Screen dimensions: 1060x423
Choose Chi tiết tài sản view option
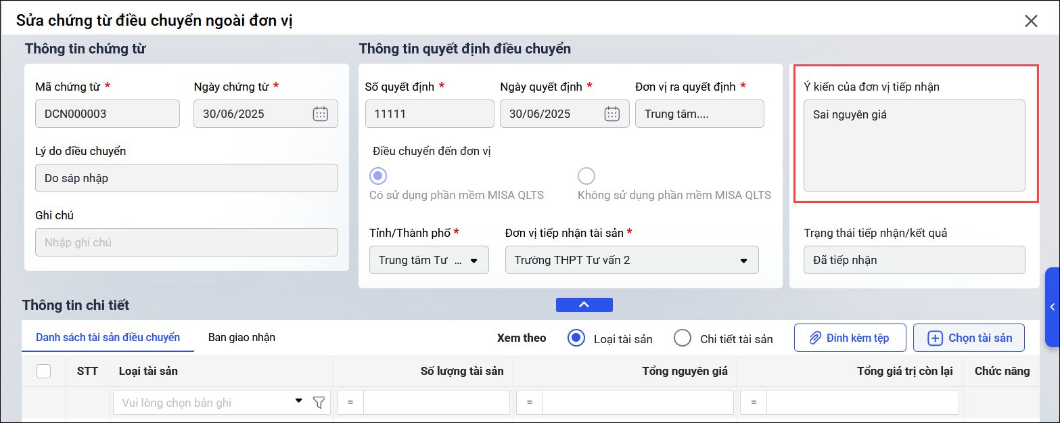click(683, 338)
